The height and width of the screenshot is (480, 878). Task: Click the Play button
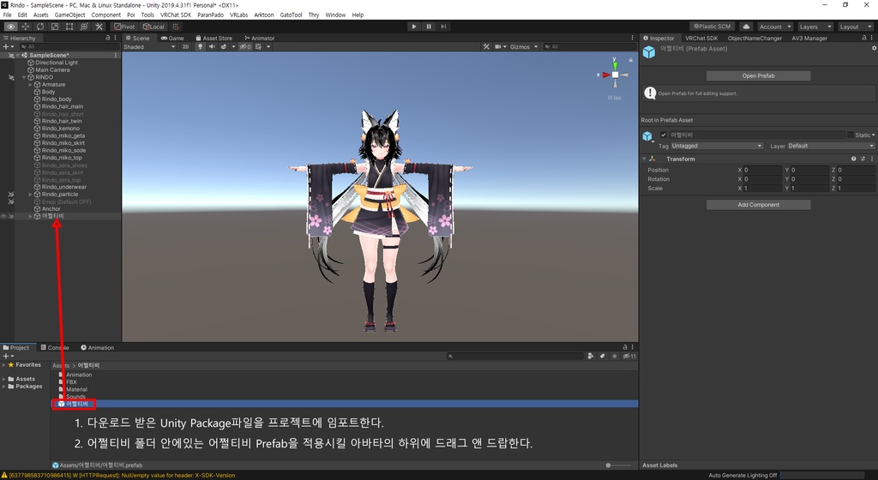point(414,27)
